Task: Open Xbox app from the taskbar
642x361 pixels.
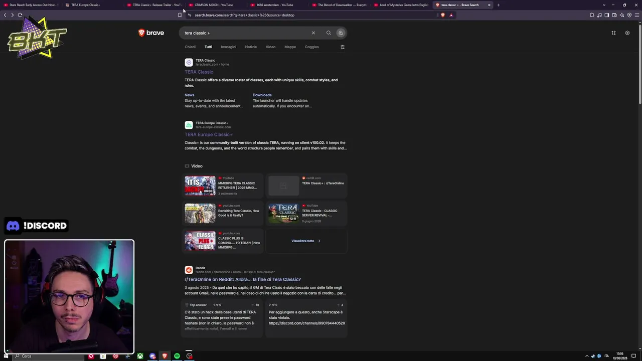Action: (140, 356)
